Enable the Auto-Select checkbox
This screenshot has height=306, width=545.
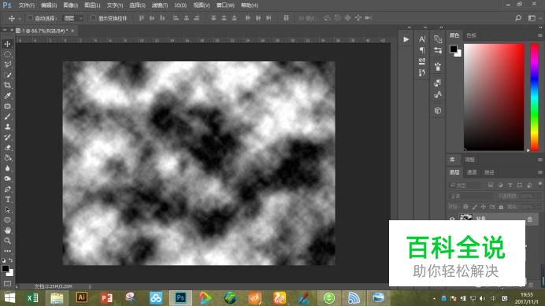(30, 18)
